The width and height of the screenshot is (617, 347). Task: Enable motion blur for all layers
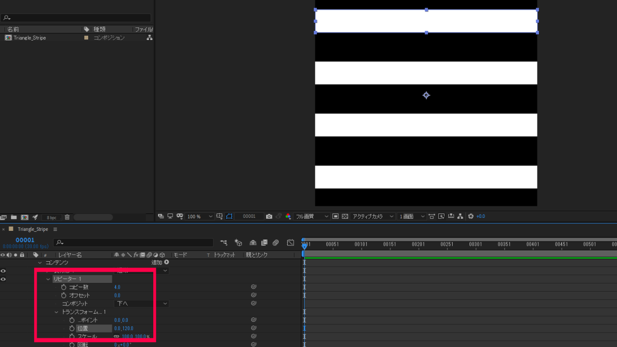click(276, 243)
